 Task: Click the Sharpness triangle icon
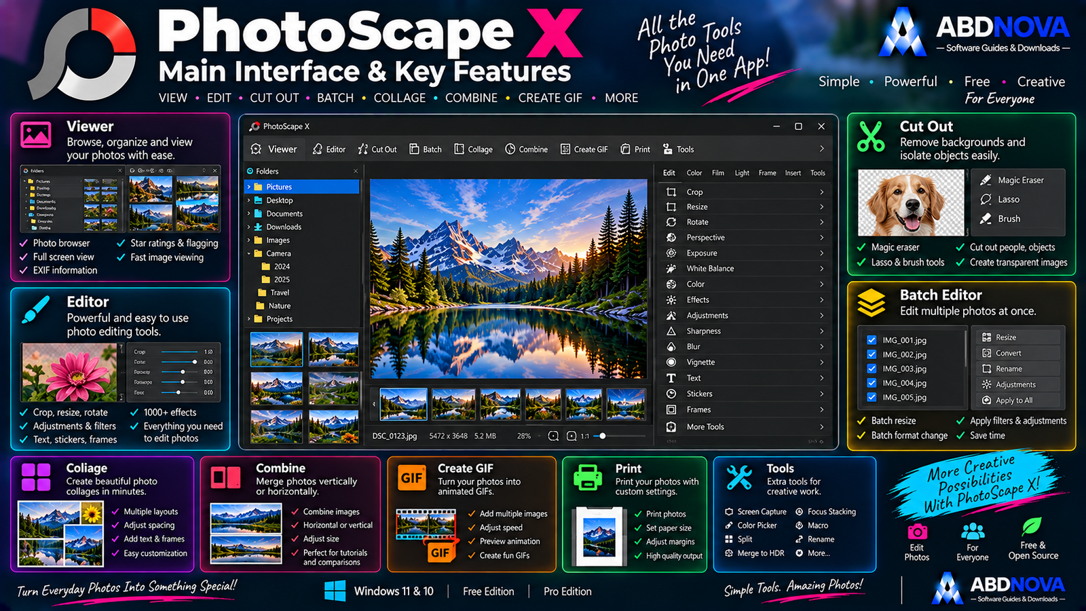coord(671,331)
